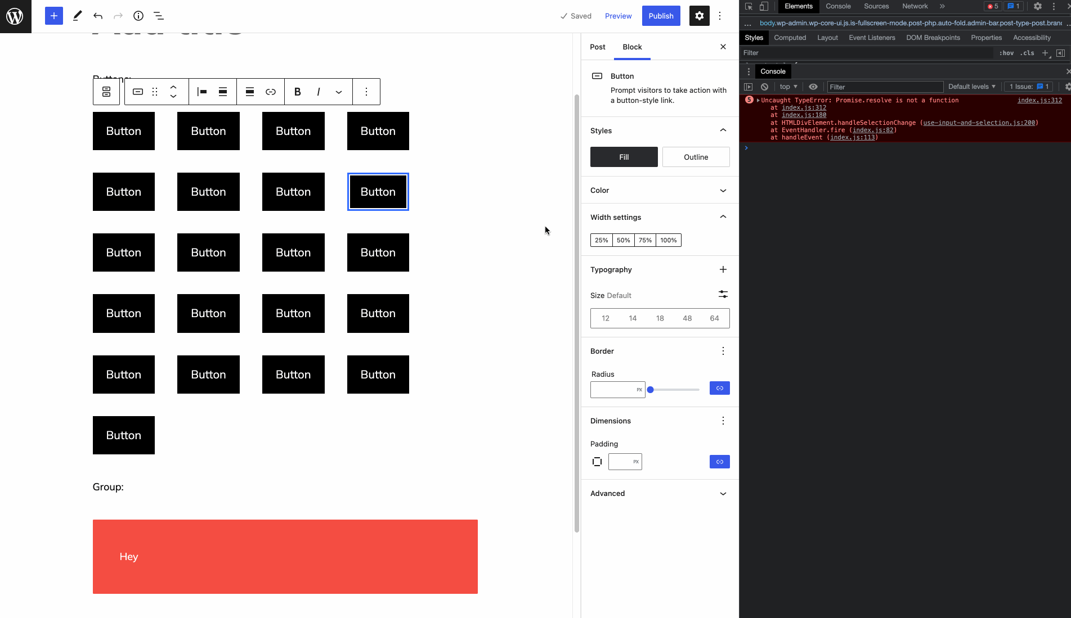Open the document overview list view icon

159,16
